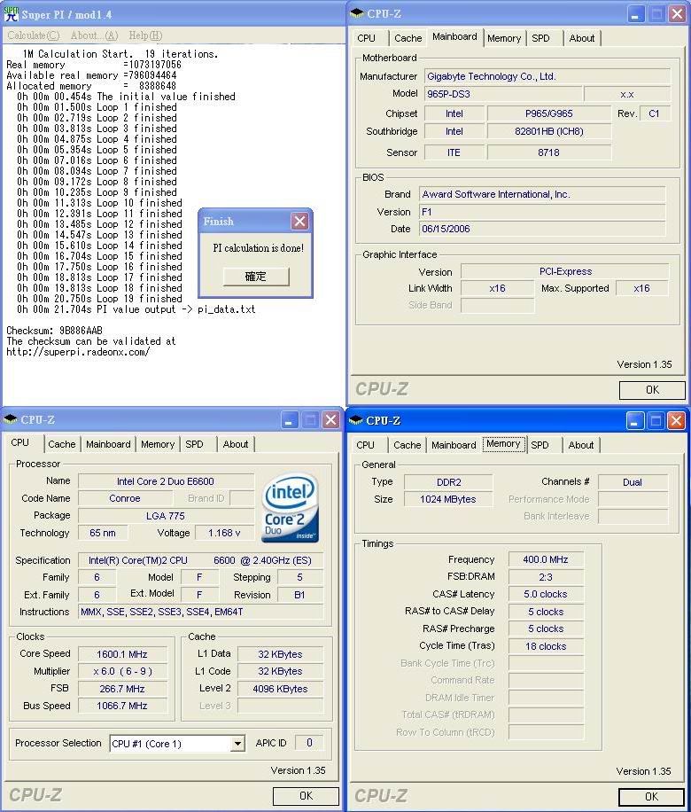Screen dimensions: 691x812
Task: Switch to Cache tab in CPU window
Action: pyautogui.click(x=62, y=444)
